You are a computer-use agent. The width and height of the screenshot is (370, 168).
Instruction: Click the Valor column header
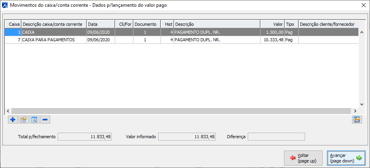pyautogui.click(x=272, y=24)
